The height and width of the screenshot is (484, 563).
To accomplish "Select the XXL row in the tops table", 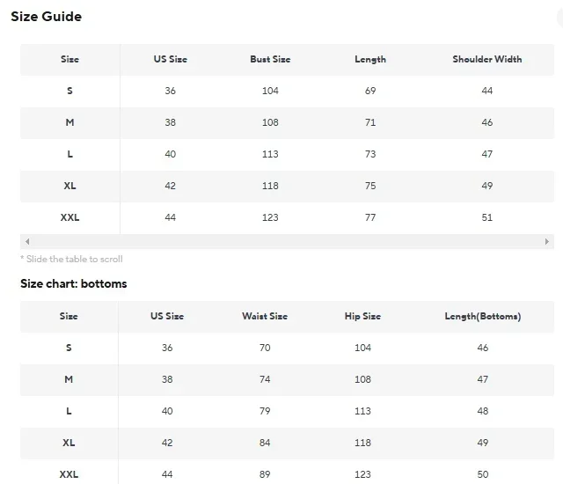I will tap(287, 217).
